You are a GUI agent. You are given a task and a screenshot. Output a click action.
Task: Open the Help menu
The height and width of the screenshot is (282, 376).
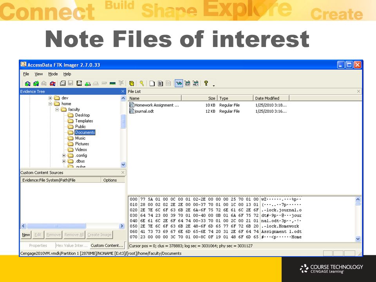(67, 74)
